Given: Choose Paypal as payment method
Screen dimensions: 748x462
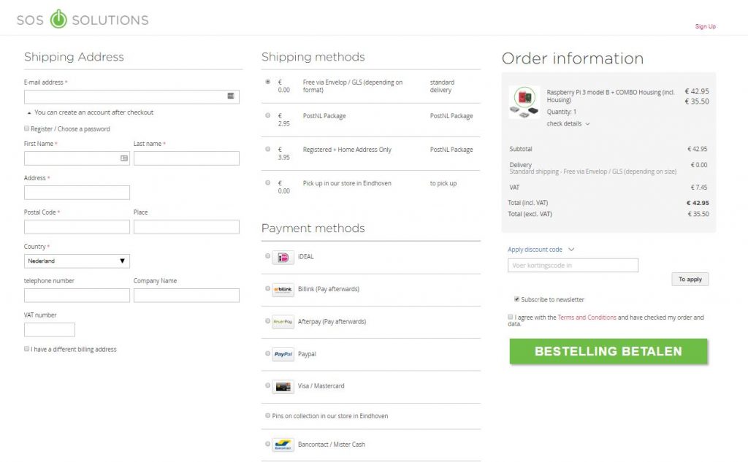Looking at the screenshot, I should tap(267, 353).
